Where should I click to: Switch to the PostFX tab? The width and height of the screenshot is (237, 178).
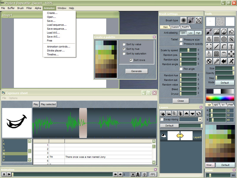pyautogui.click(x=186, y=27)
